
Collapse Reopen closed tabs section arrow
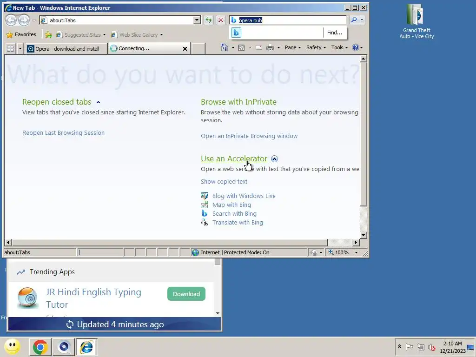tap(98, 102)
